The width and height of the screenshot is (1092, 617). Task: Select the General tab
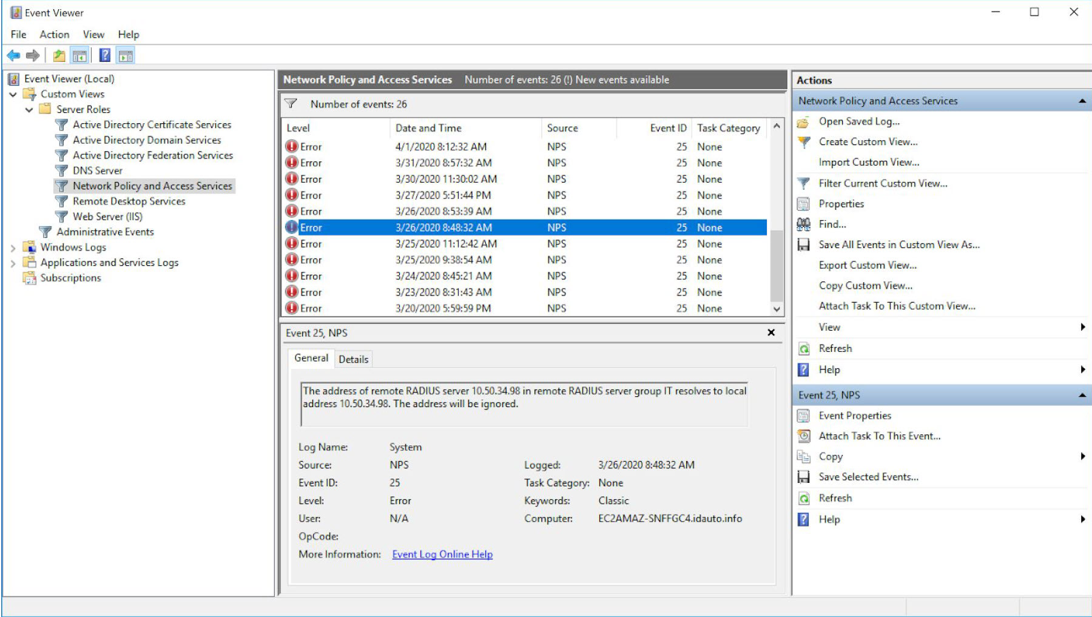(x=311, y=358)
